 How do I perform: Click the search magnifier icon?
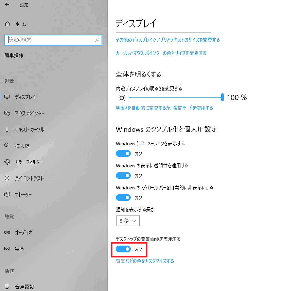click(97, 40)
